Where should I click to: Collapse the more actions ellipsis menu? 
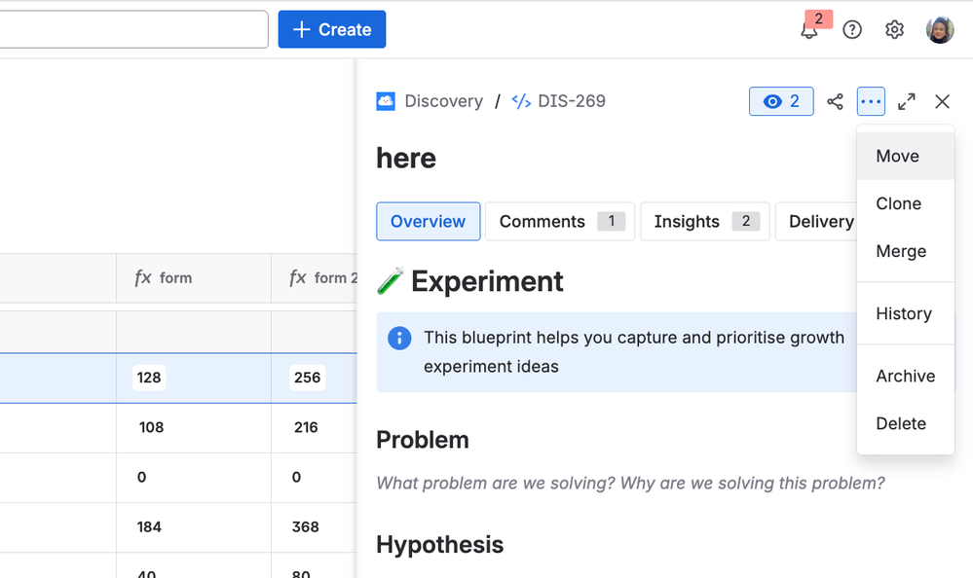click(x=871, y=101)
